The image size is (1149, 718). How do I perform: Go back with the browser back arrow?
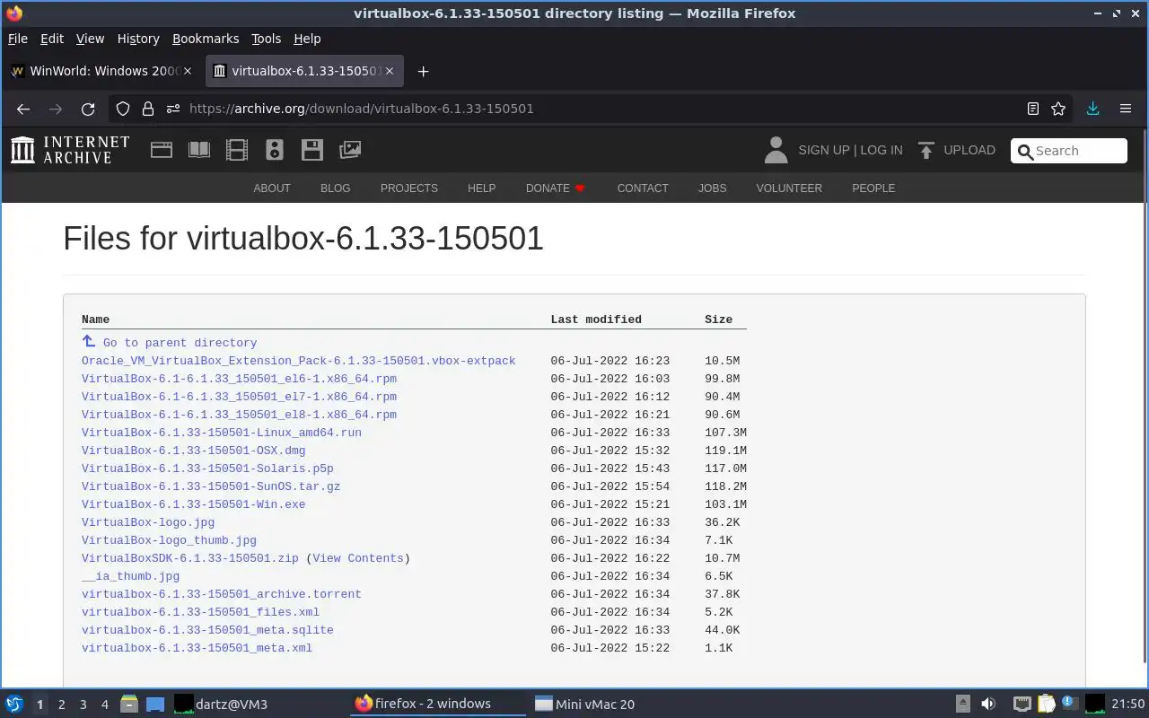coord(23,109)
